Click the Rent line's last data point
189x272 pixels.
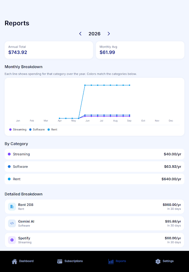point(130,85)
